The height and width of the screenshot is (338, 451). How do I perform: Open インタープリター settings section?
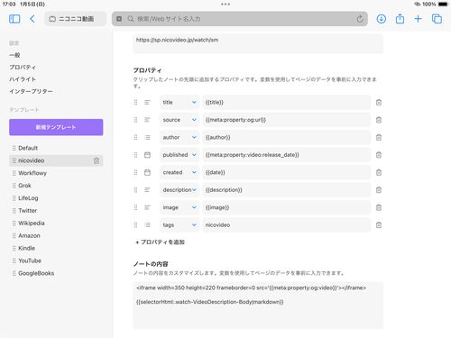click(31, 91)
